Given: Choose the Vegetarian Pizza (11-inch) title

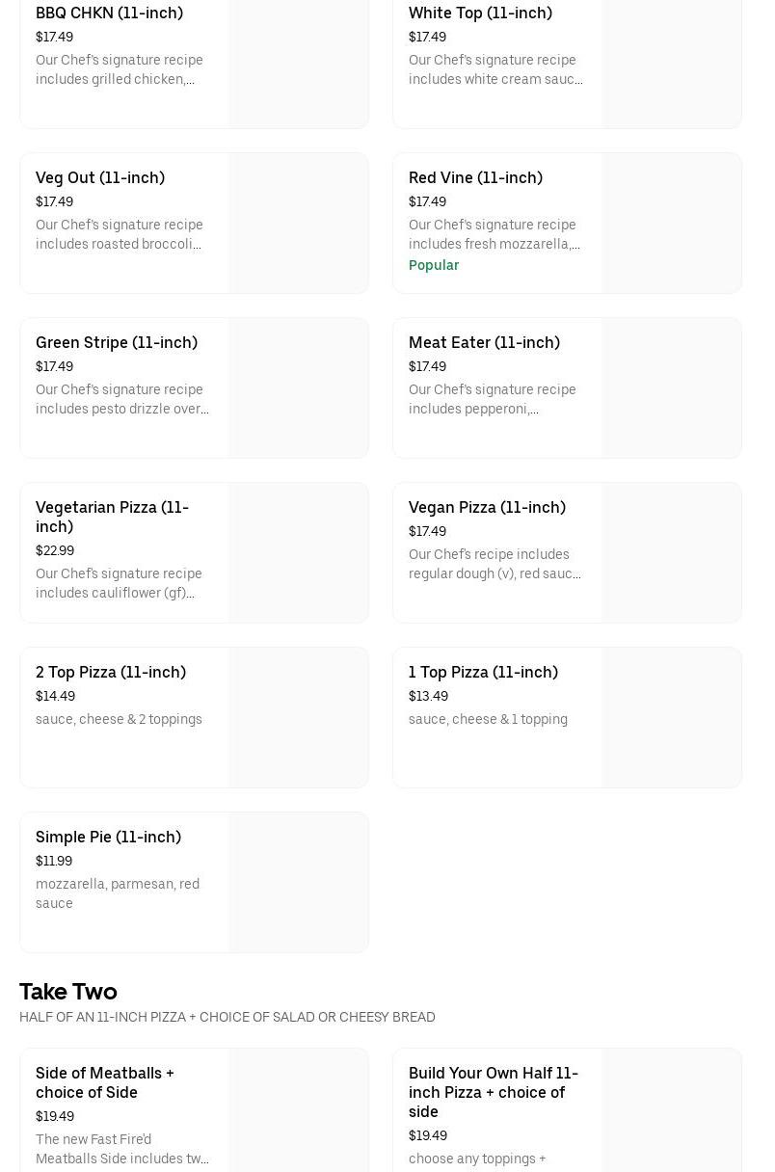Looking at the screenshot, I should point(112,517).
